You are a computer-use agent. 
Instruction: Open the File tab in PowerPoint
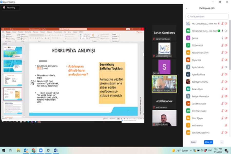3,32
